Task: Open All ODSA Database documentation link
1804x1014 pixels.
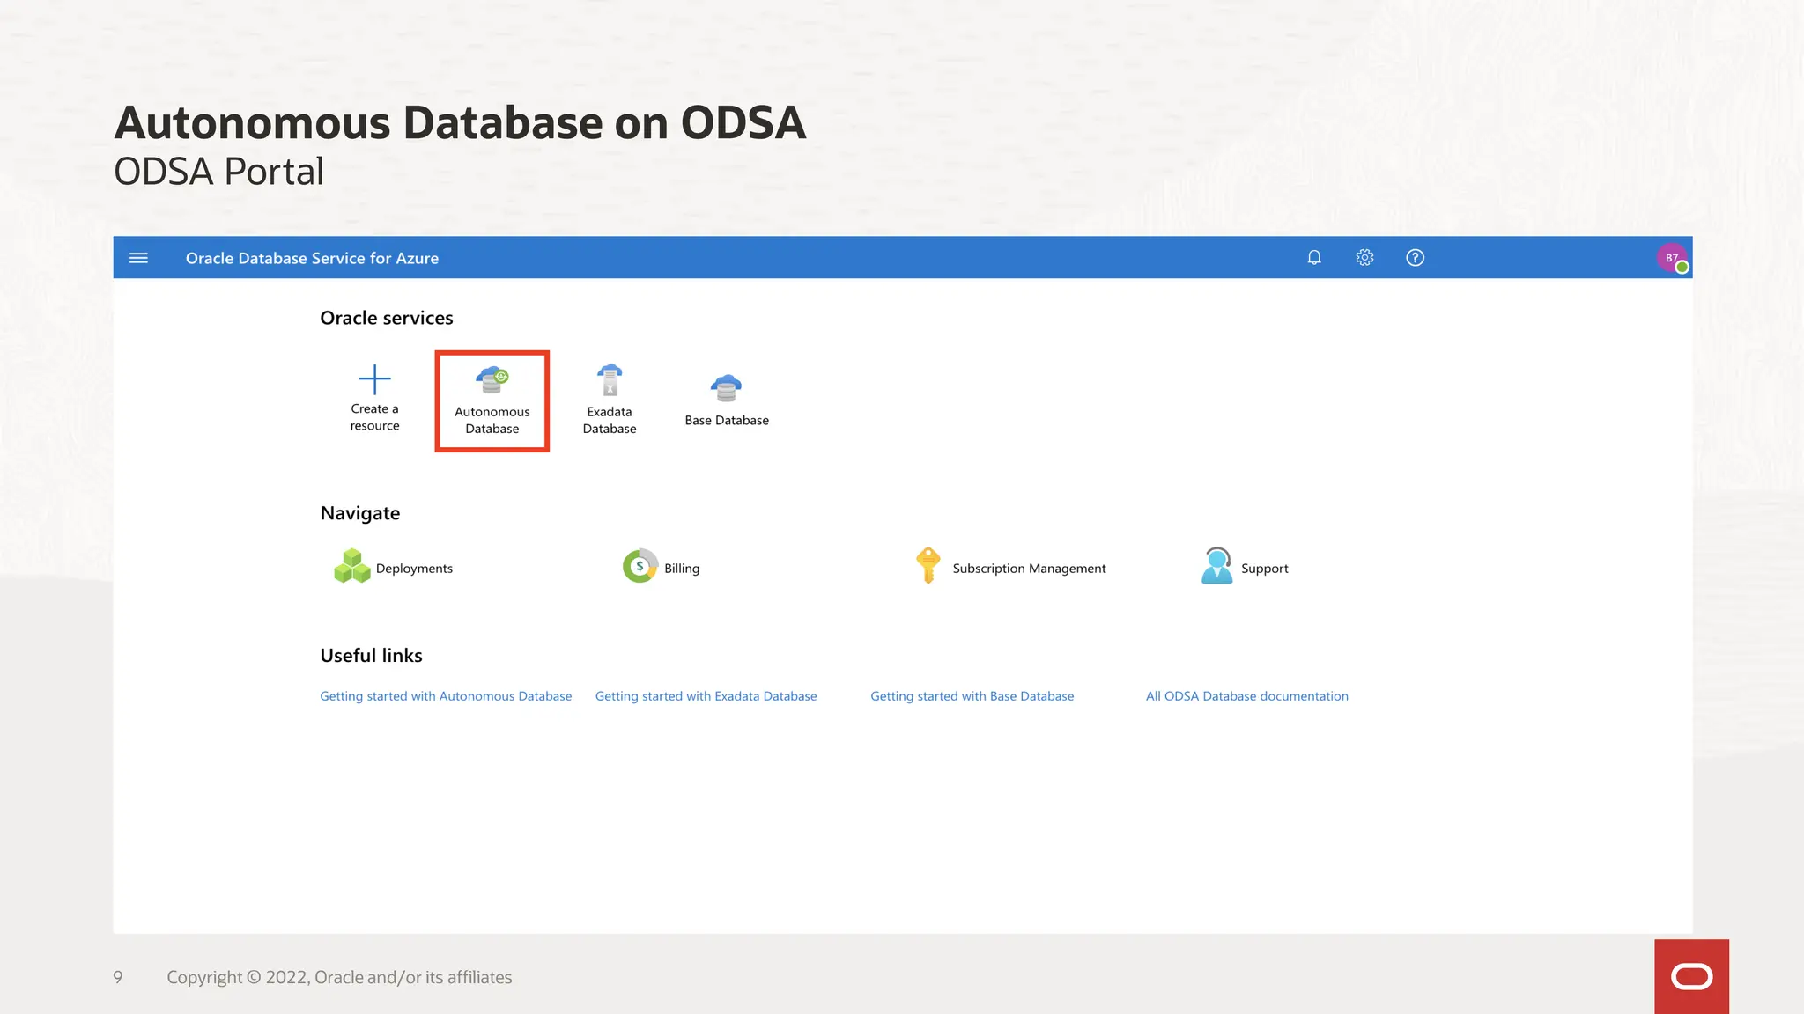Action: tap(1246, 696)
